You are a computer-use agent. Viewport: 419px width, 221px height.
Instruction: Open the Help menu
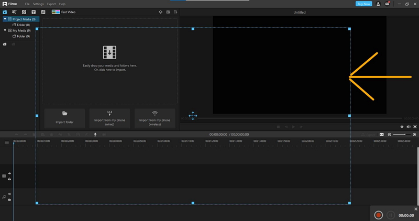[62, 4]
